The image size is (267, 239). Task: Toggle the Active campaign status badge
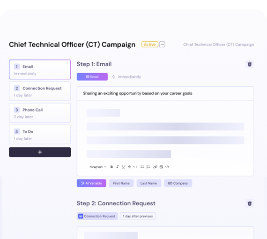150,45
